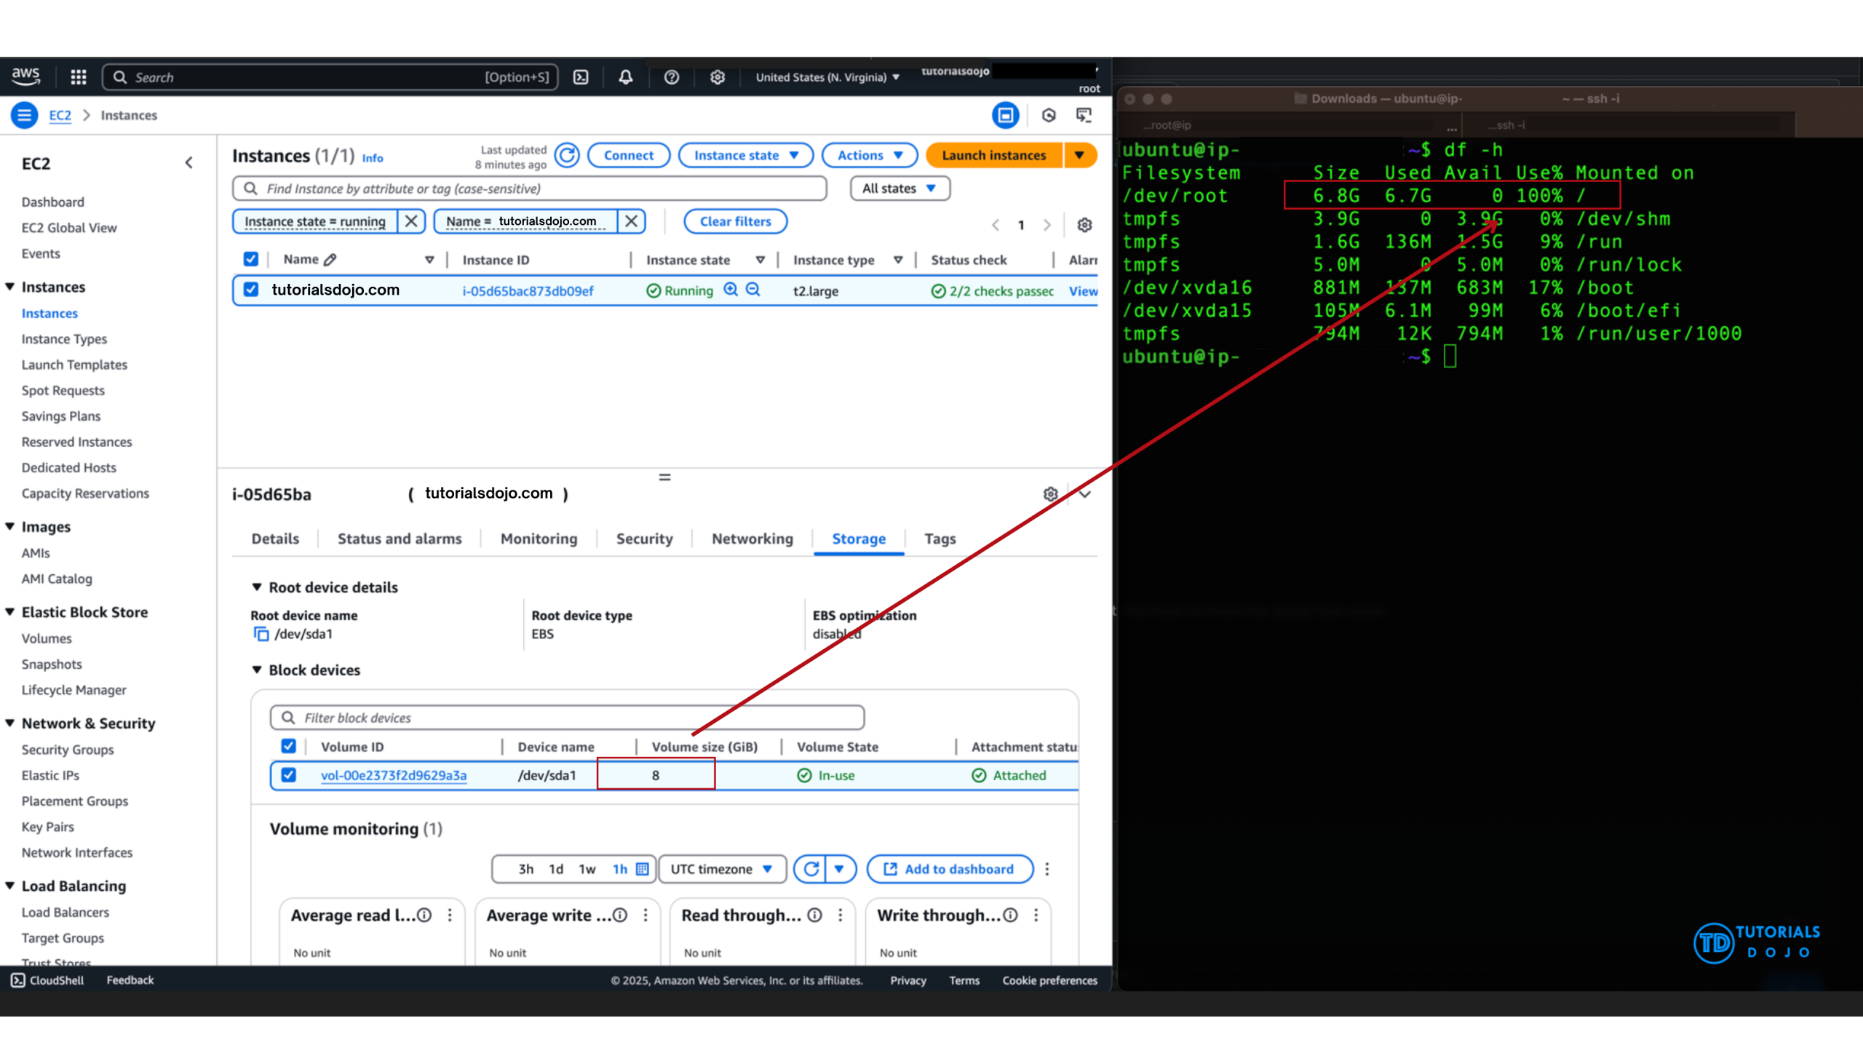
Task: Open the Actions dropdown
Action: [870, 155]
